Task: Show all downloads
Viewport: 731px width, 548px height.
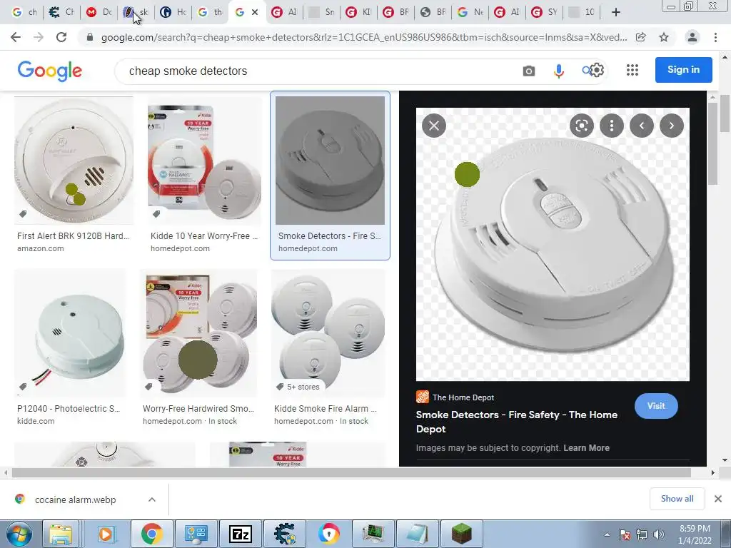Action: [x=677, y=499]
